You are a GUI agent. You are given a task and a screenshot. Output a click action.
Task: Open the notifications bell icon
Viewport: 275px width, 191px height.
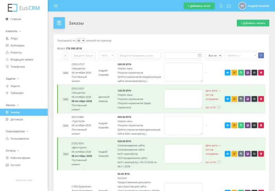[x=221, y=6]
